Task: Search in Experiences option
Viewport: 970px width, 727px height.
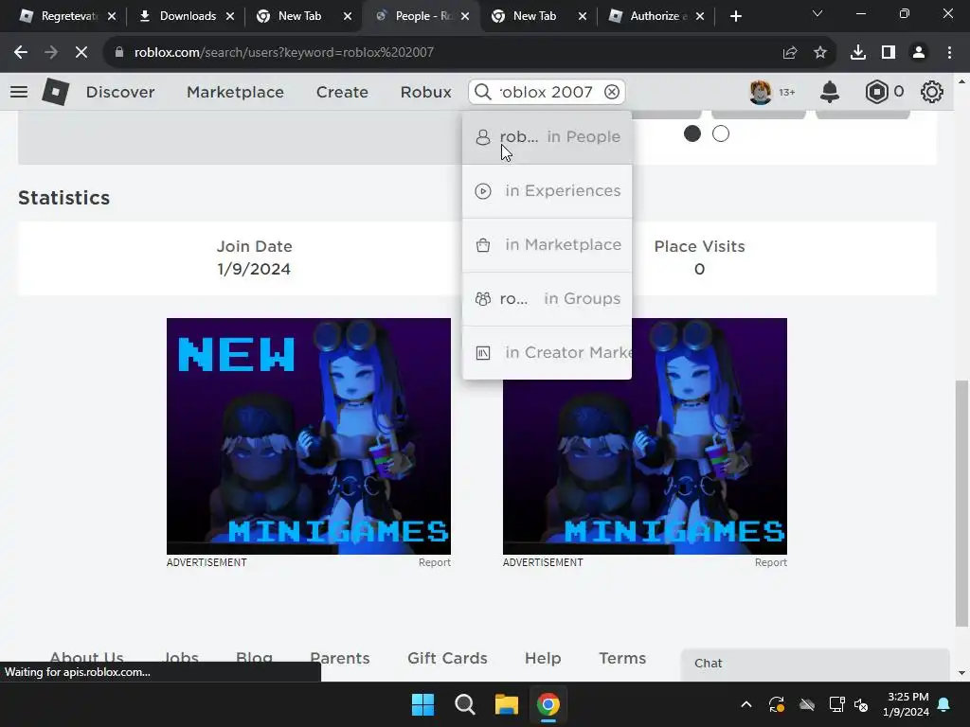Action: [547, 191]
